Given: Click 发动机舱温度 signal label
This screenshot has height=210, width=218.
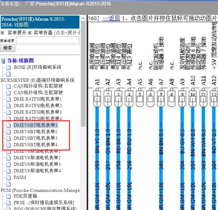Looking at the screenshot, I should tap(182, 54).
